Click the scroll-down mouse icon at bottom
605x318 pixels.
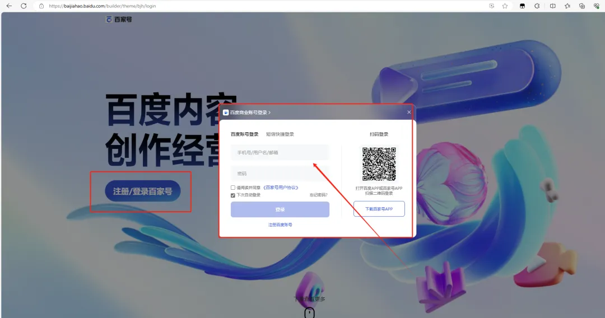309,312
